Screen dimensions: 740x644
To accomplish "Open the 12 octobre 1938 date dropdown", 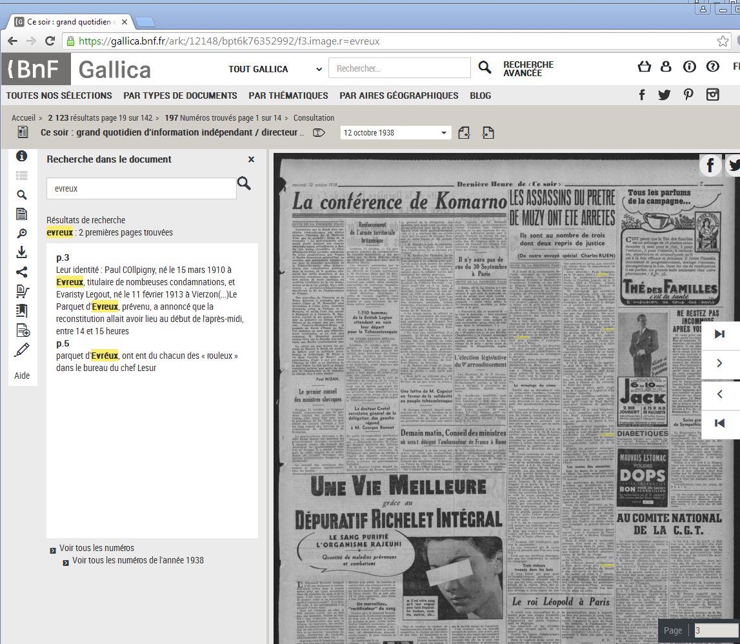I will 395,133.
